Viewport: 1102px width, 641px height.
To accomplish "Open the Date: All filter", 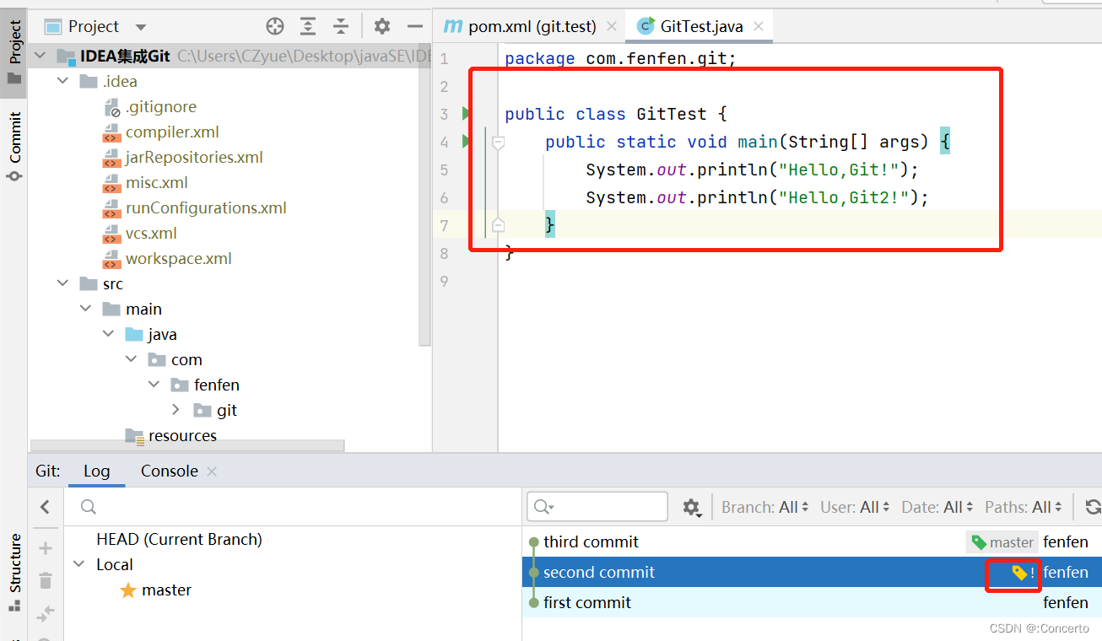I will pyautogui.click(x=937, y=507).
